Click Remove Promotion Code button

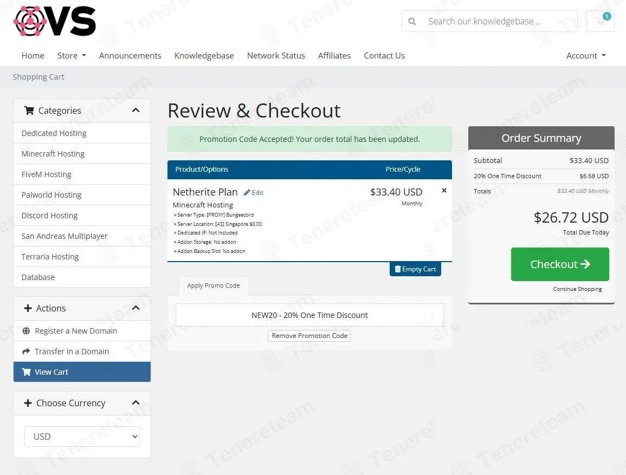pyautogui.click(x=309, y=336)
